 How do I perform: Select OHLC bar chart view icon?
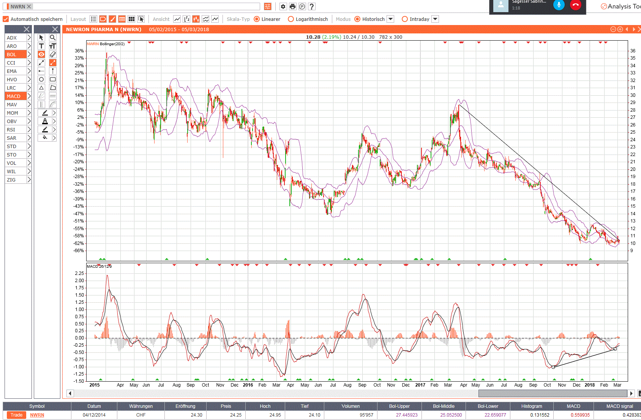(x=186, y=19)
